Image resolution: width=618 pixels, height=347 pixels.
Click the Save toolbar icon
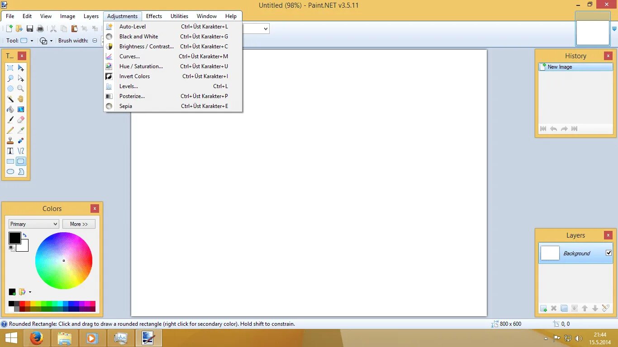(30, 28)
